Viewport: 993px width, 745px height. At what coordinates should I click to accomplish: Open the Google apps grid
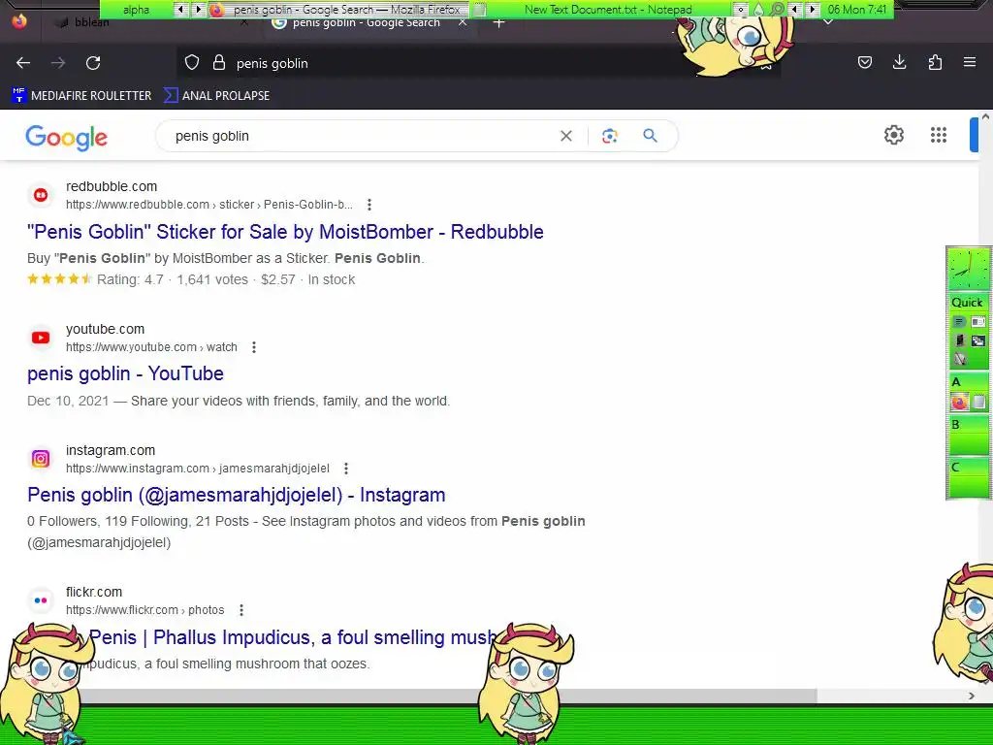939,135
